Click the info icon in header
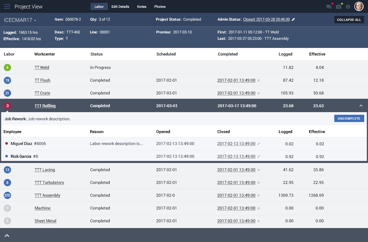Viewport: 368px width, 242px height. pos(348,7)
